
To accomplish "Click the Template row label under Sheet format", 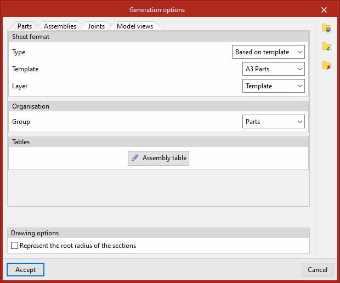I will click(x=25, y=69).
